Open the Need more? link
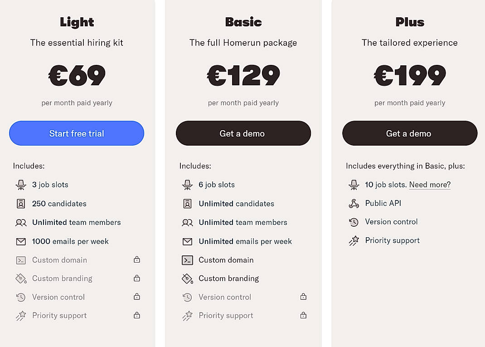 430,184
